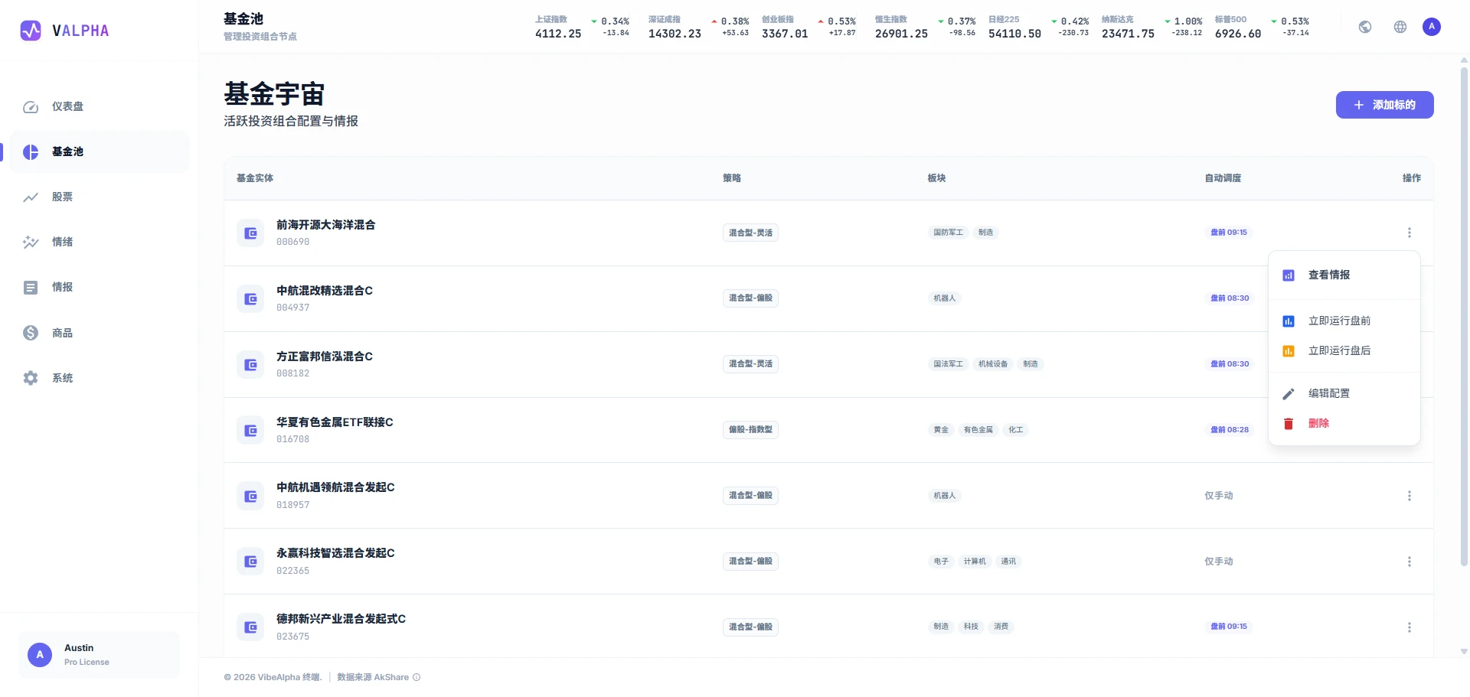1470x697 pixels.
Task: Click the info icon beside 数据来源 AkShare
Action: pos(416,677)
